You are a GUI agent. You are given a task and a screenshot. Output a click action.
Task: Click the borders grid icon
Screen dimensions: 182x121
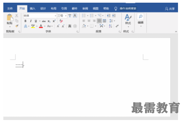(x=92, y=26)
